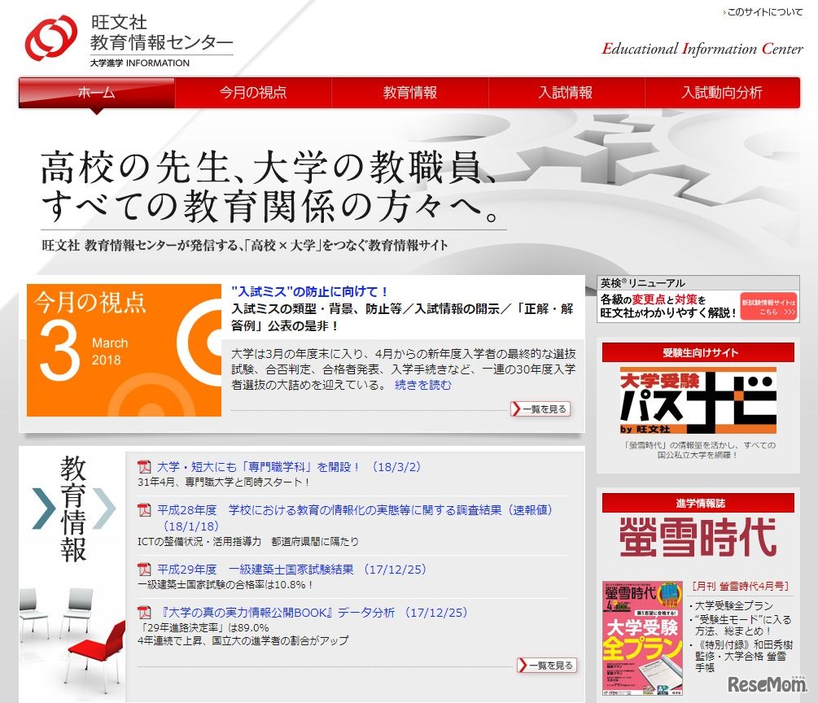Open 『大学の真の実力情報公開BOOK』 data analysis link
This screenshot has width=818, height=703.
click(x=313, y=612)
